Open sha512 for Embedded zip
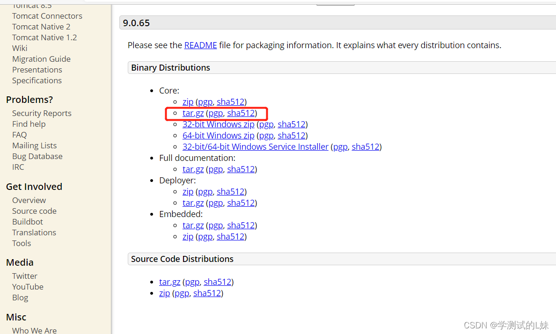Screen dimensions: 556x334 230,237
